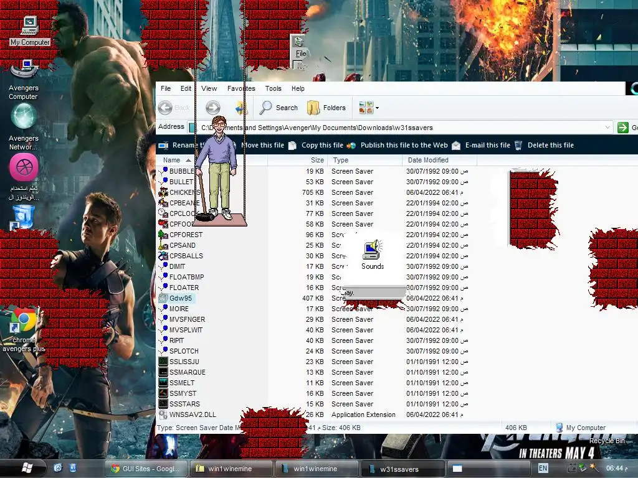Click the SSMARQUE screen saver icon
The image size is (638, 478).
click(163, 372)
